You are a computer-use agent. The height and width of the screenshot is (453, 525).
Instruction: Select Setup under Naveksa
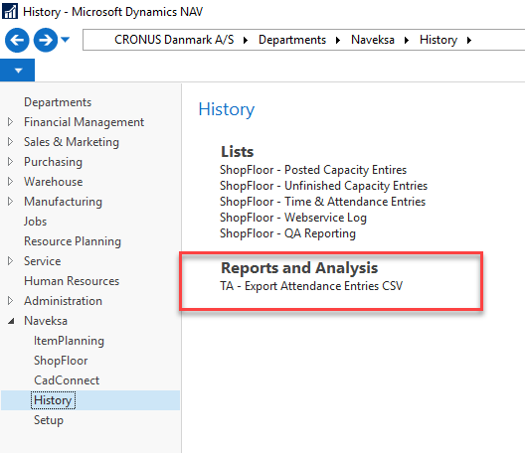pos(49,420)
